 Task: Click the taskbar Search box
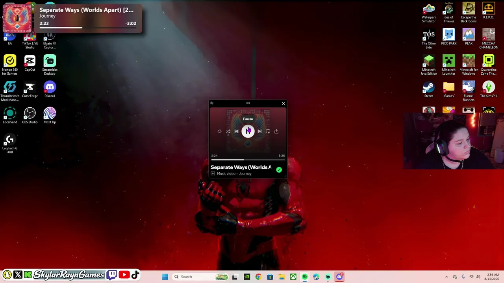(x=200, y=277)
